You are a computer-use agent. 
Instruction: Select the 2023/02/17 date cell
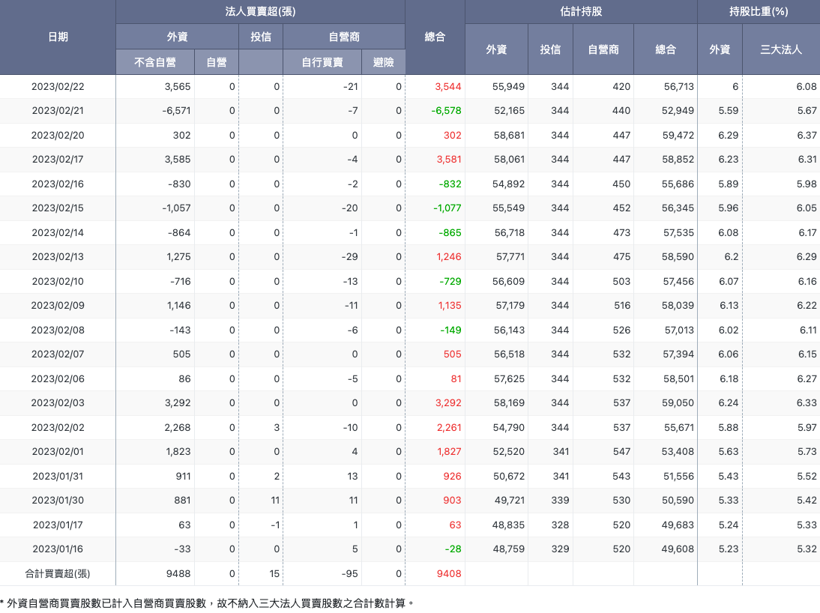[58, 160]
